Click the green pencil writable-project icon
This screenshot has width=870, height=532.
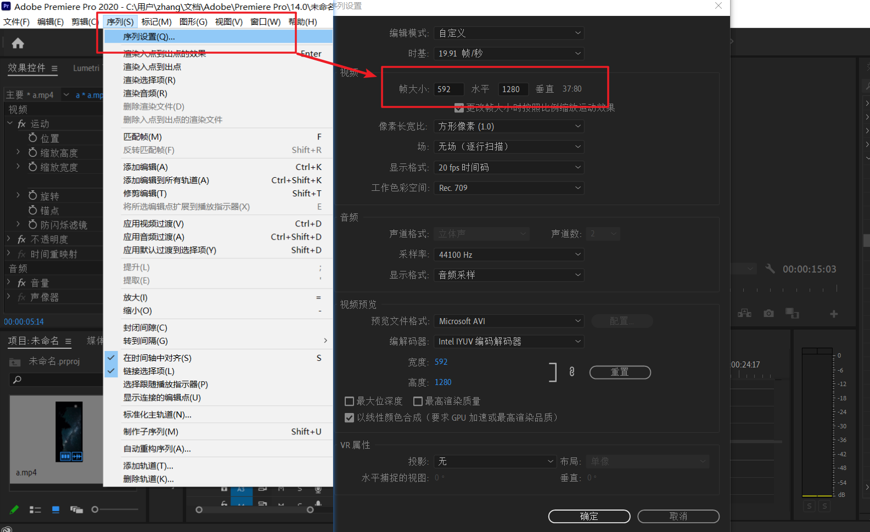[x=14, y=510]
